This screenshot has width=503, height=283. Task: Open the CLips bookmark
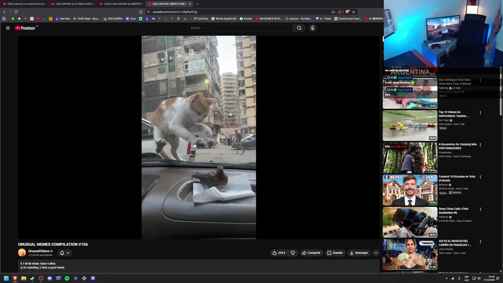click(x=131, y=18)
